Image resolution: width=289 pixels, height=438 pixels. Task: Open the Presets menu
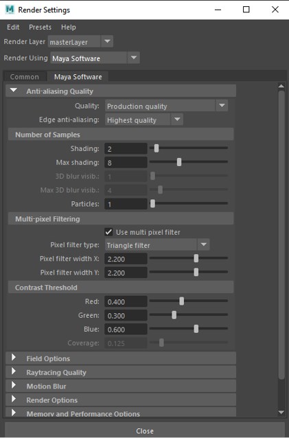[41, 27]
